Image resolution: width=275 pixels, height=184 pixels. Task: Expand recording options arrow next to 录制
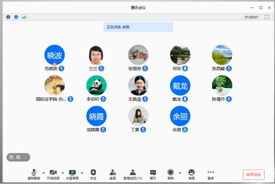tap(180, 173)
